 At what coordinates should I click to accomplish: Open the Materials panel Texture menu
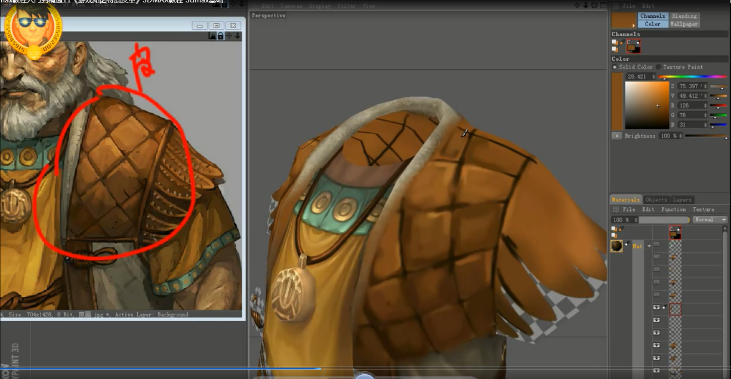pyautogui.click(x=703, y=210)
